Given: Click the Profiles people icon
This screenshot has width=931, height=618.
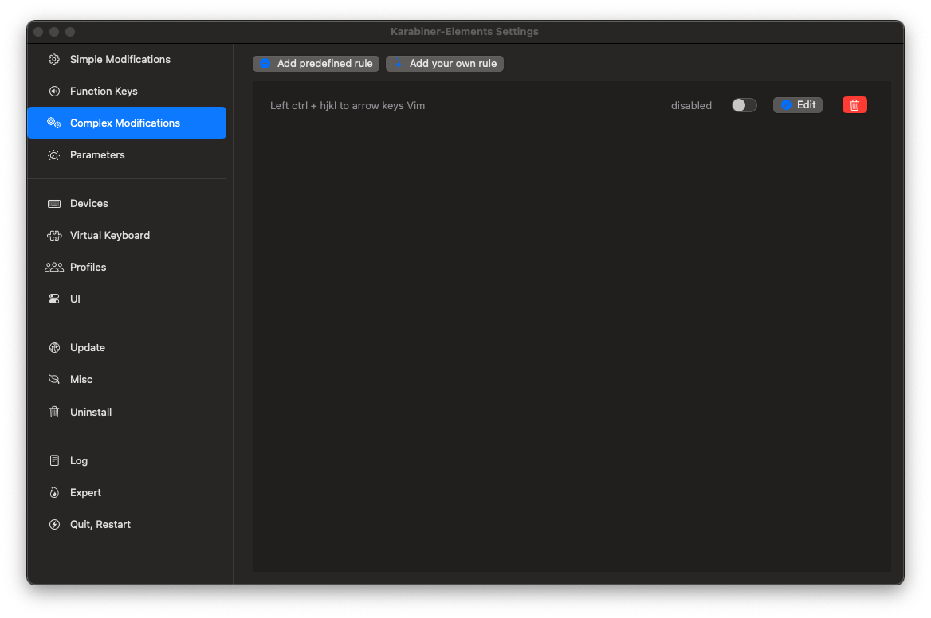Looking at the screenshot, I should (x=54, y=268).
